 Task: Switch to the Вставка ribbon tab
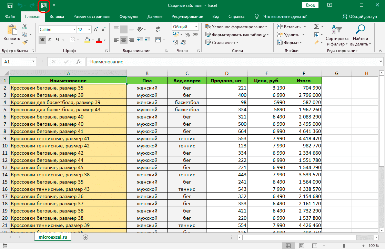57,17
